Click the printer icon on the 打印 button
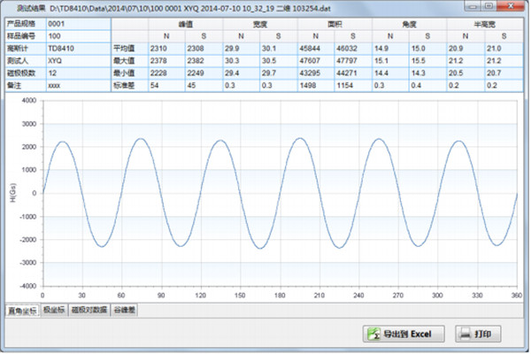This screenshot has width=531, height=354. [x=466, y=334]
